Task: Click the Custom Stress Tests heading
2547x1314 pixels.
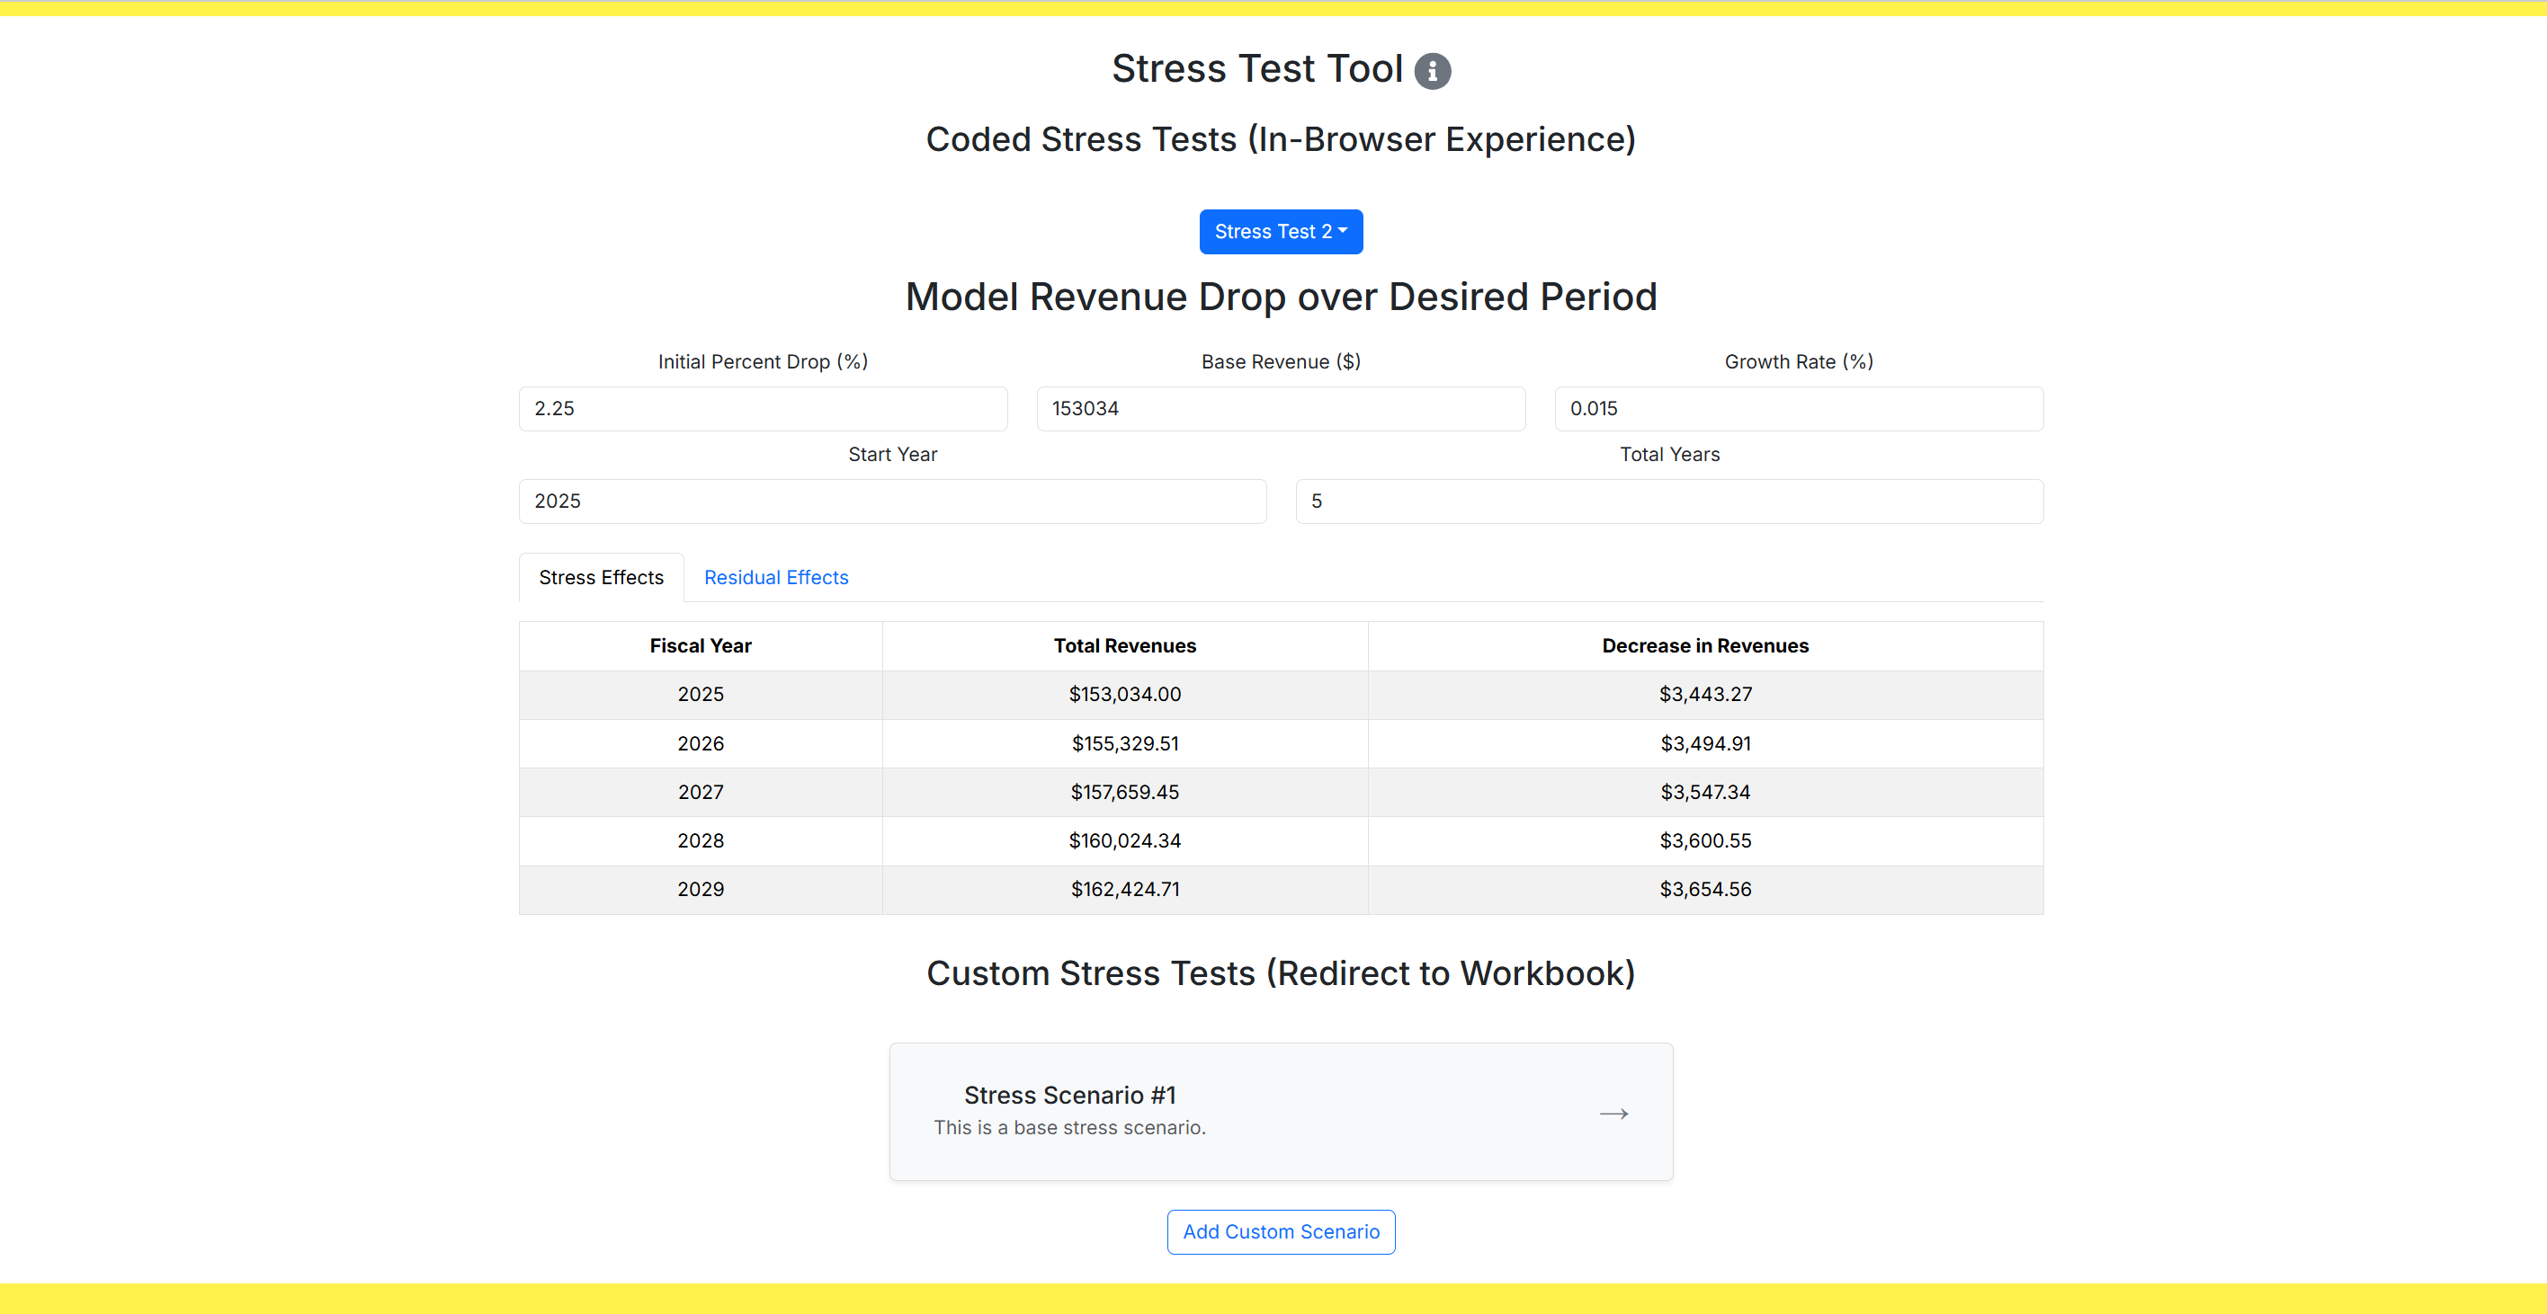Action: (x=1281, y=973)
